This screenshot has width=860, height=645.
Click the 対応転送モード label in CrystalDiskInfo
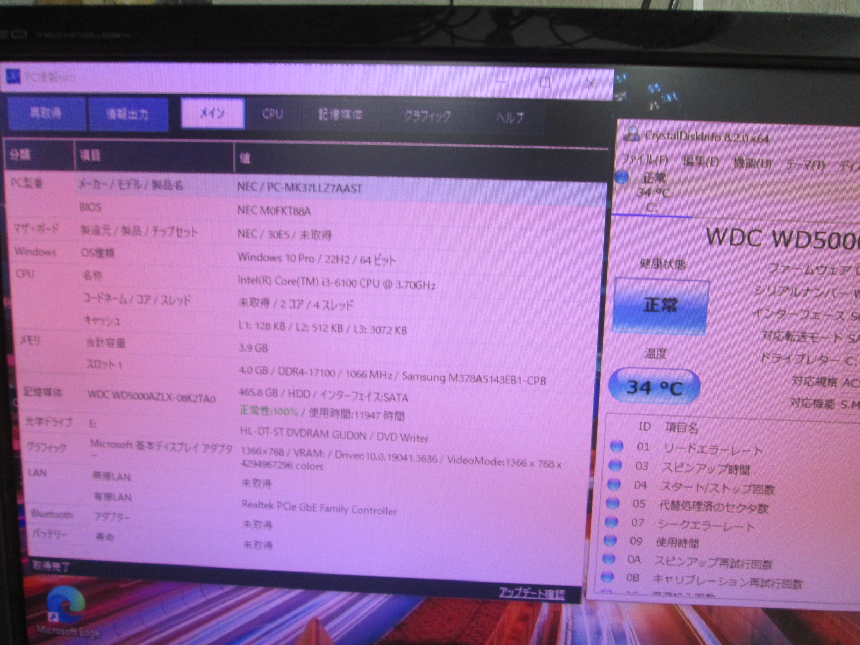(802, 336)
